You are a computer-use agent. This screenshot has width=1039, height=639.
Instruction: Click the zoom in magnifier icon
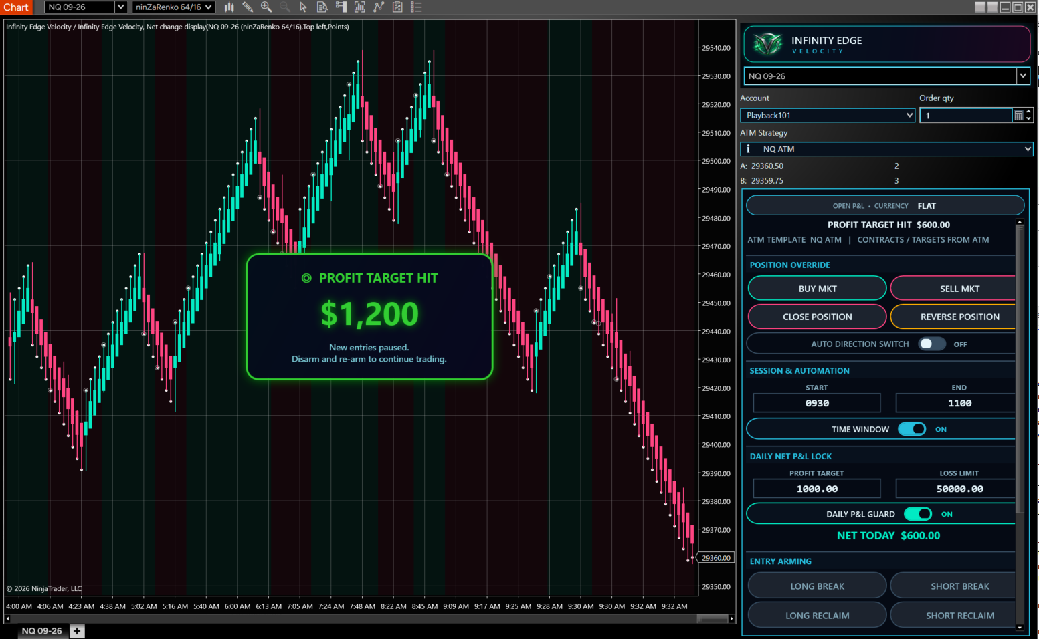(266, 7)
